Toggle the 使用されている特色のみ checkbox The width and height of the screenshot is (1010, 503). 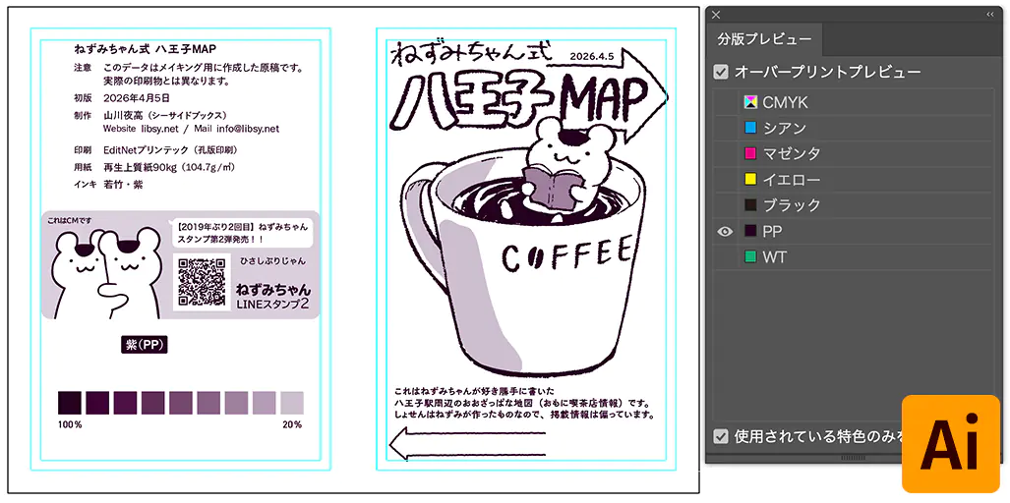722,435
